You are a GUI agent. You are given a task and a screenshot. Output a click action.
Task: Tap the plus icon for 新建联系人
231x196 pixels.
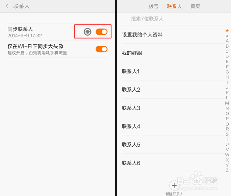click(x=174, y=185)
